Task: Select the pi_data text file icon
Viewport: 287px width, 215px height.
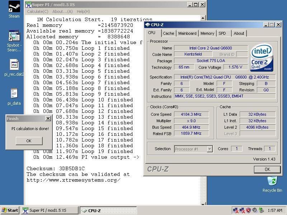Action: (x=14, y=96)
